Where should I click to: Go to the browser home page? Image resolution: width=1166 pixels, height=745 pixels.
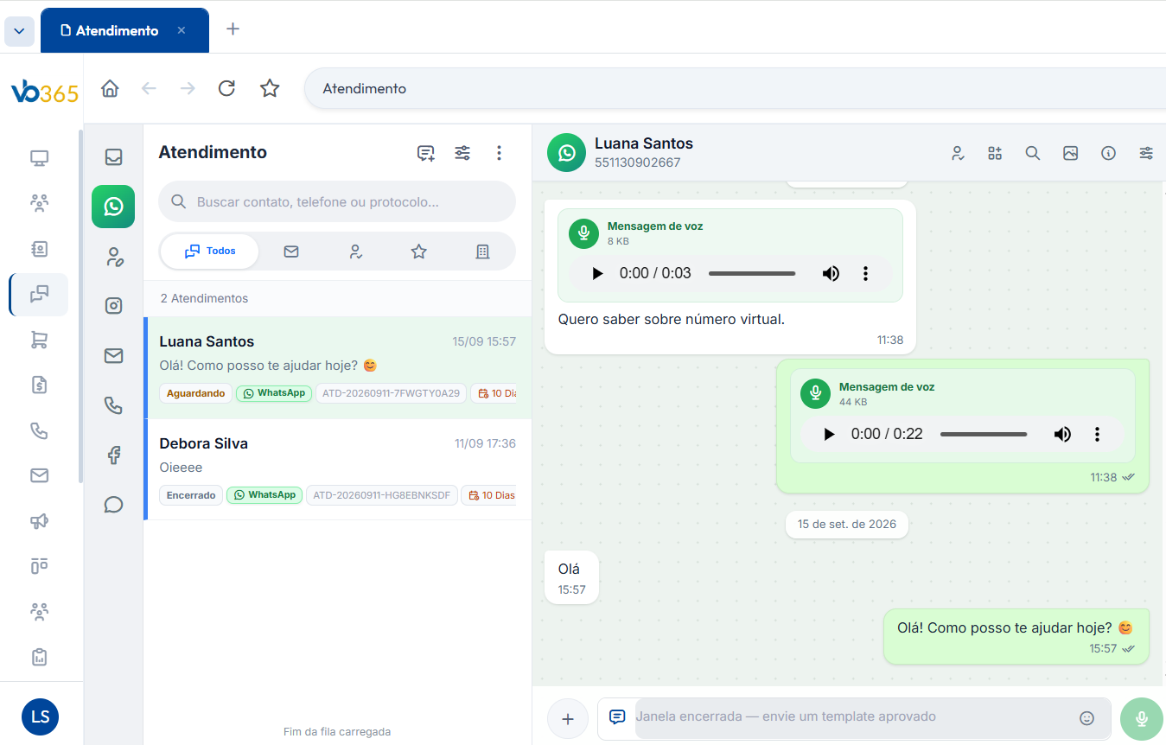[x=110, y=88]
